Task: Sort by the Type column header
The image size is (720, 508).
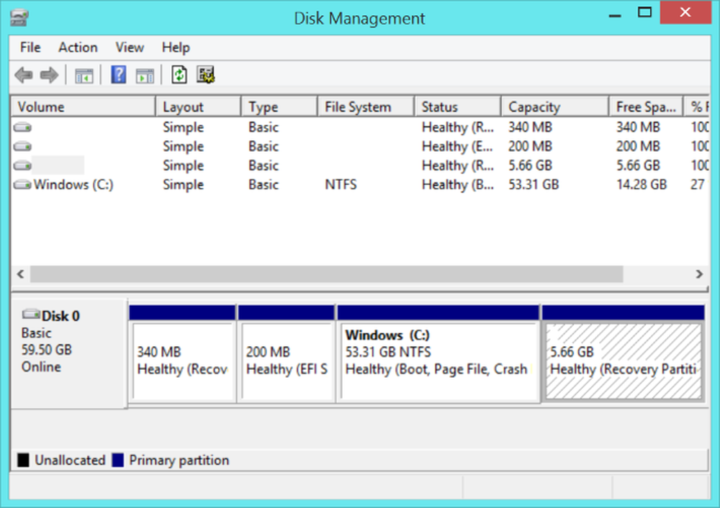Action: click(279, 107)
